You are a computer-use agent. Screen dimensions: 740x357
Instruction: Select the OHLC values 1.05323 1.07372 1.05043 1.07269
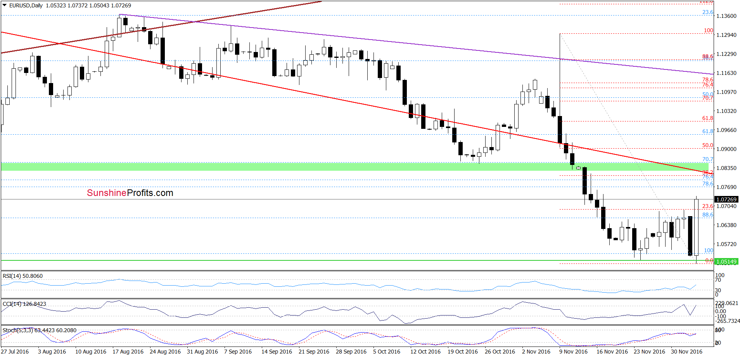pyautogui.click(x=88, y=5)
